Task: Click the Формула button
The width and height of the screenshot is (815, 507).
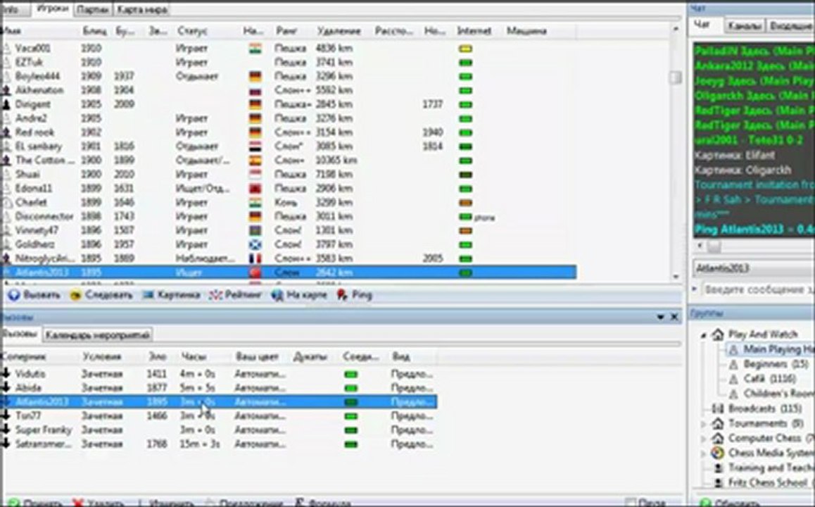Action: (323, 503)
